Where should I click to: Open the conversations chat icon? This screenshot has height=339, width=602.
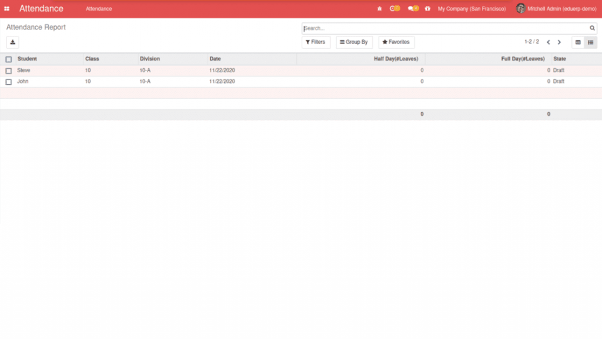[x=413, y=8]
